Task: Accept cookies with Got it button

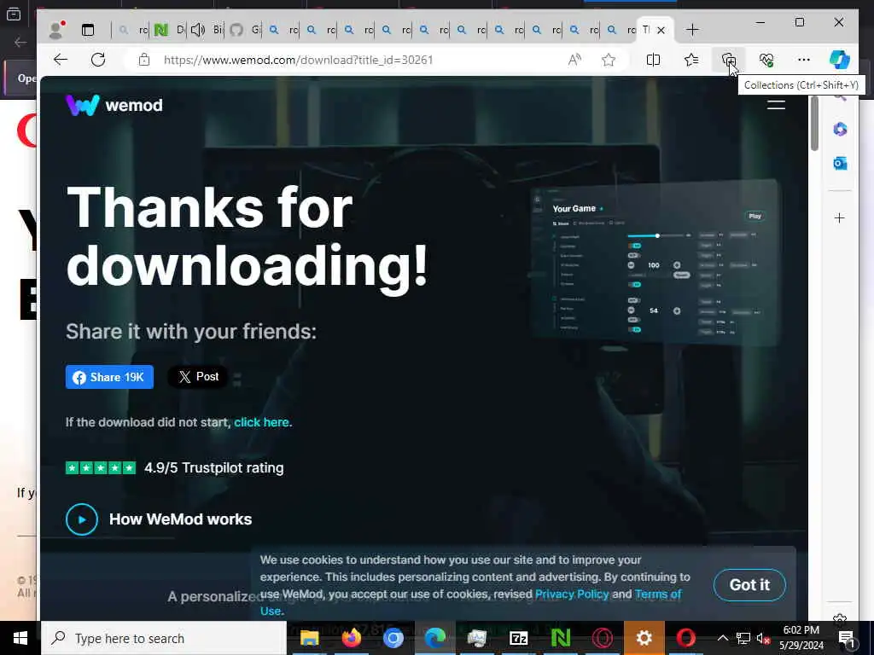Action: tap(749, 585)
